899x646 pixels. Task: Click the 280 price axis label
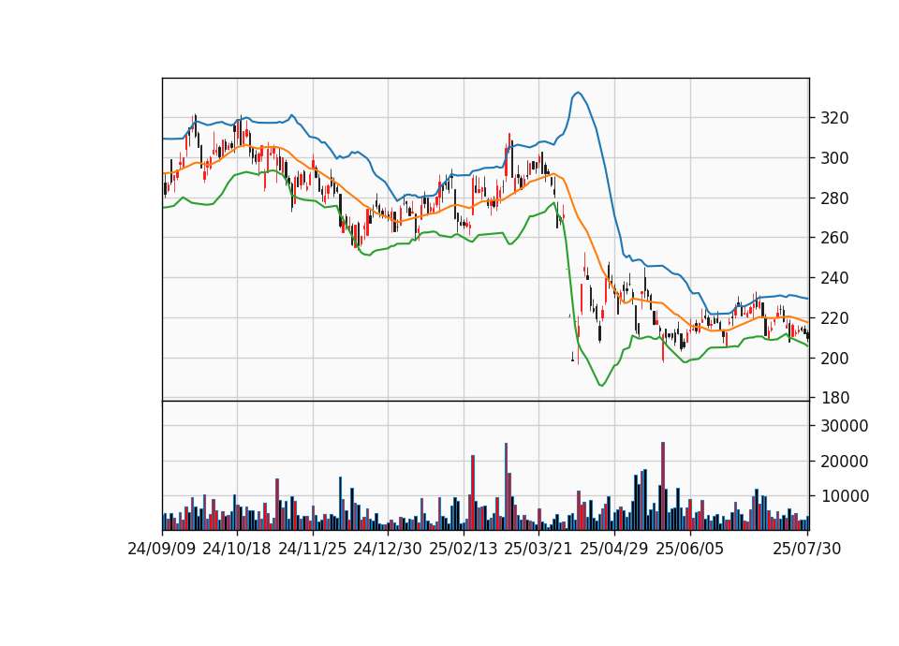(834, 198)
